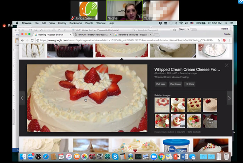
Task: Bookmark this page with the star icon
Action: 219,40
